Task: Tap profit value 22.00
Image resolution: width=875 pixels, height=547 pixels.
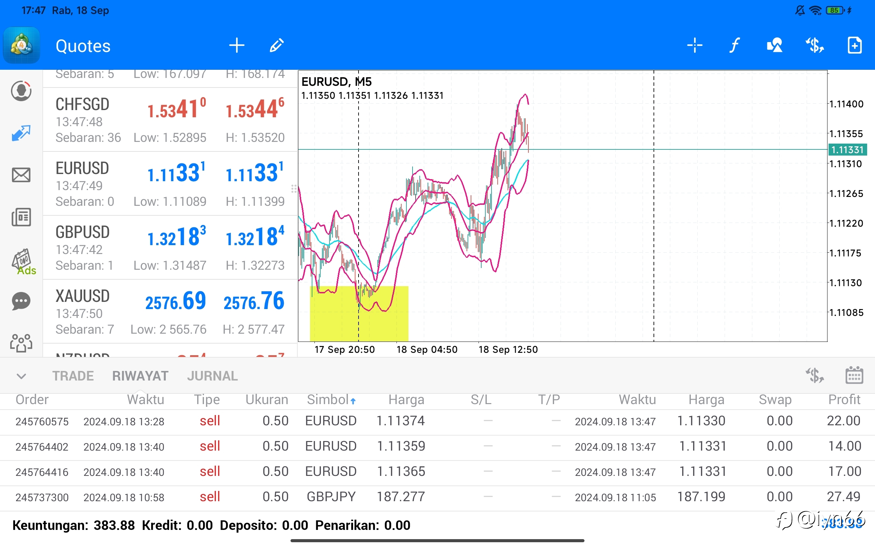Action: [x=844, y=421]
